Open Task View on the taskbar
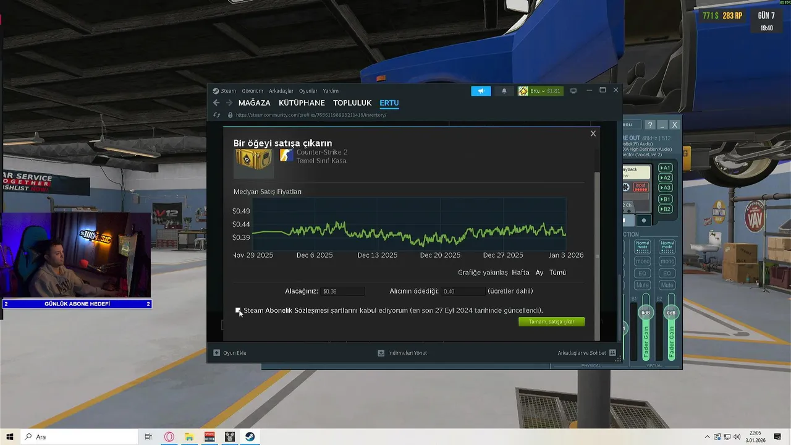The image size is (791, 445). tap(148, 437)
